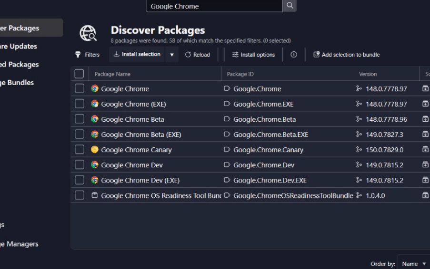The width and height of the screenshot is (430, 269).
Task: Check the Google Chrome Canary checkbox
Action: pos(80,149)
